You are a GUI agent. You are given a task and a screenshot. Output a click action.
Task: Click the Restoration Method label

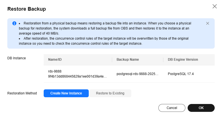tap(22, 93)
